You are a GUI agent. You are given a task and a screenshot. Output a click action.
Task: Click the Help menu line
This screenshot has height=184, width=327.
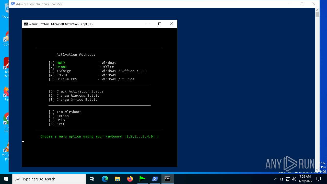click(x=57, y=120)
